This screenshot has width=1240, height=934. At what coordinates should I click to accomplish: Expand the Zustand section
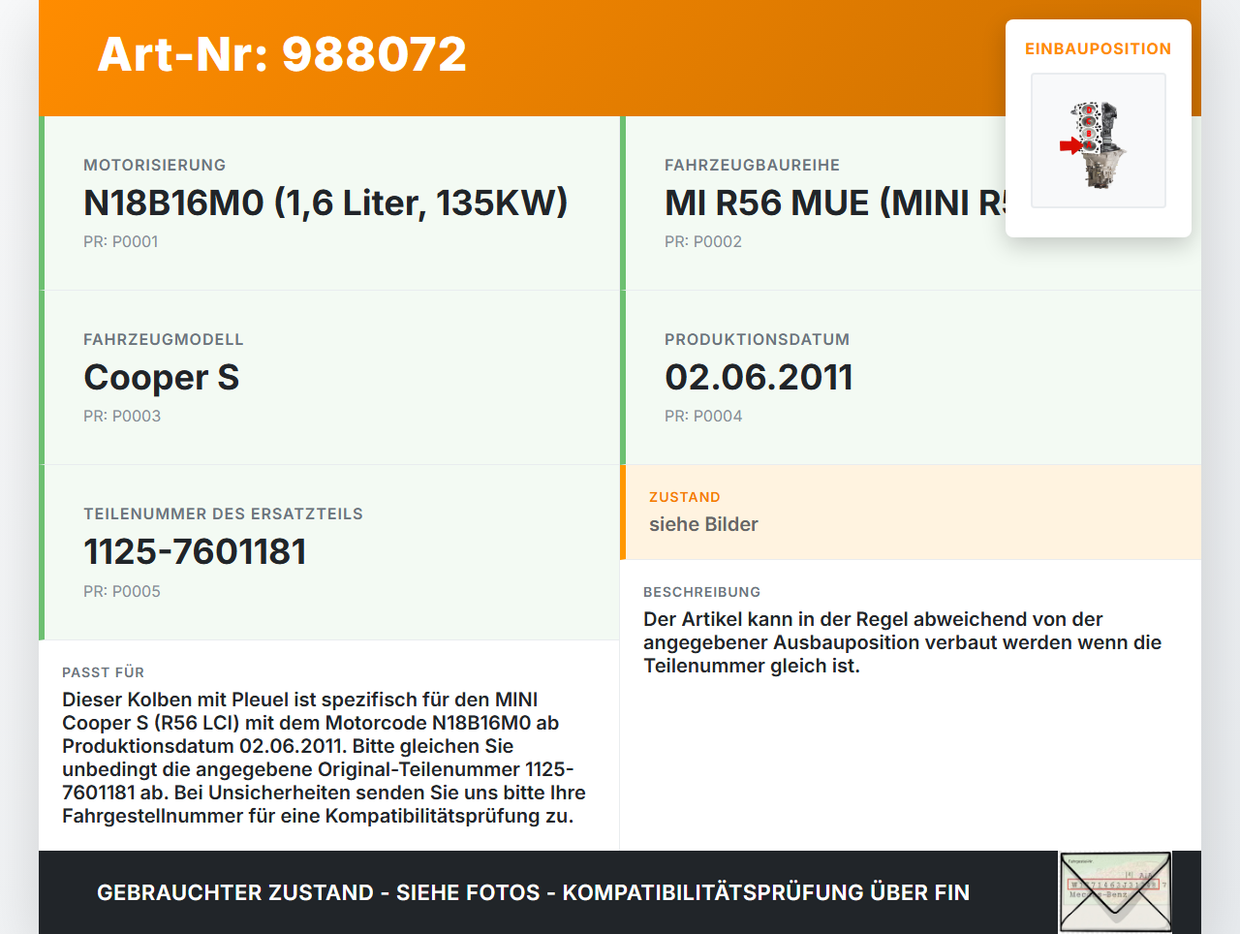click(911, 512)
